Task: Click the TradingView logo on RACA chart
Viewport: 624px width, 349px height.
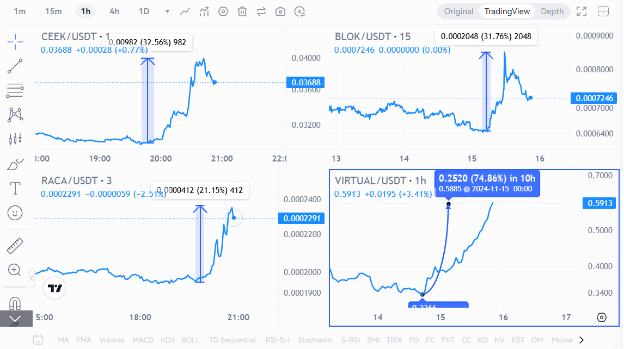Action: tap(55, 289)
